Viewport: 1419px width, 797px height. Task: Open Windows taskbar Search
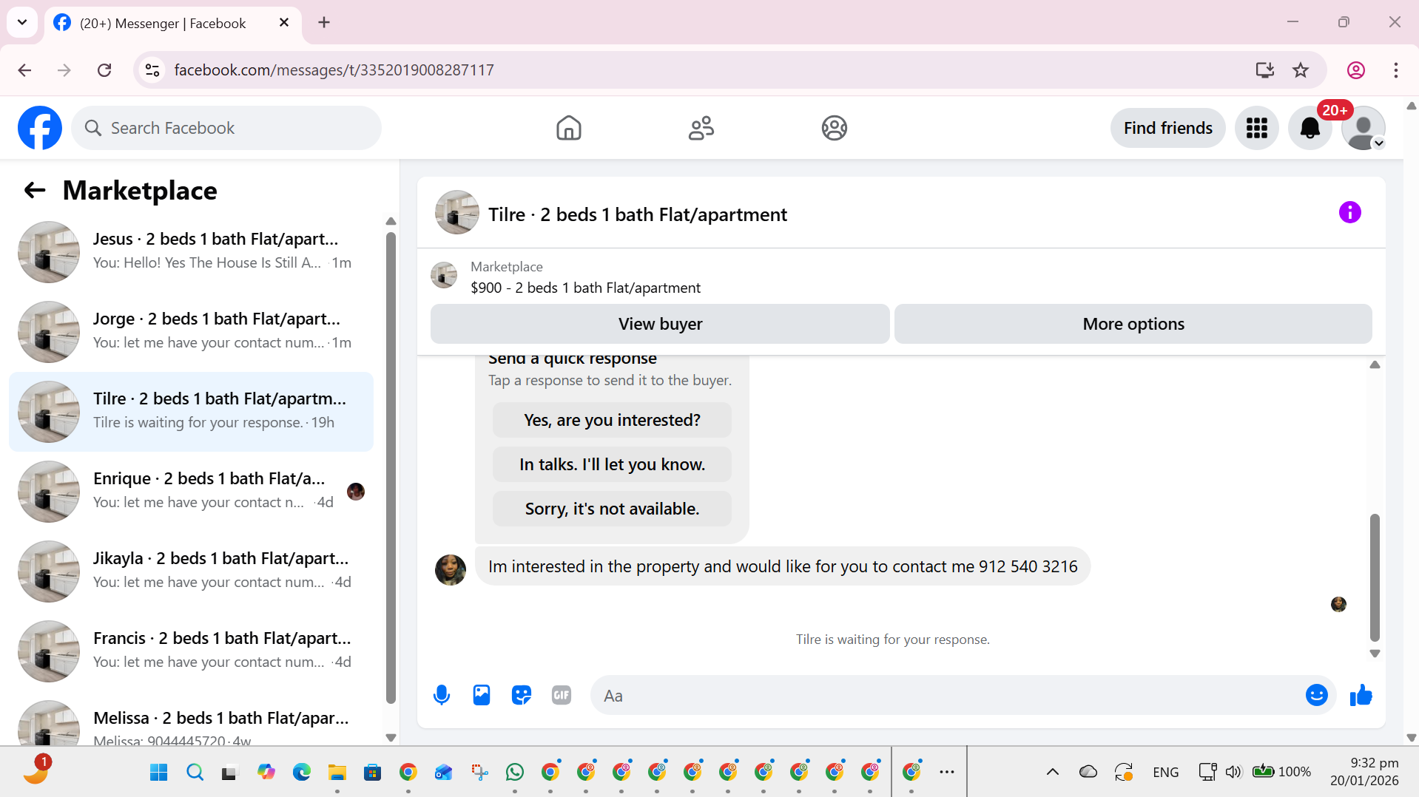coord(195,773)
